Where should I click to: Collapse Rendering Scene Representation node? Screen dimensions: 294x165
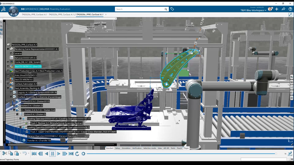(x=8, y=49)
